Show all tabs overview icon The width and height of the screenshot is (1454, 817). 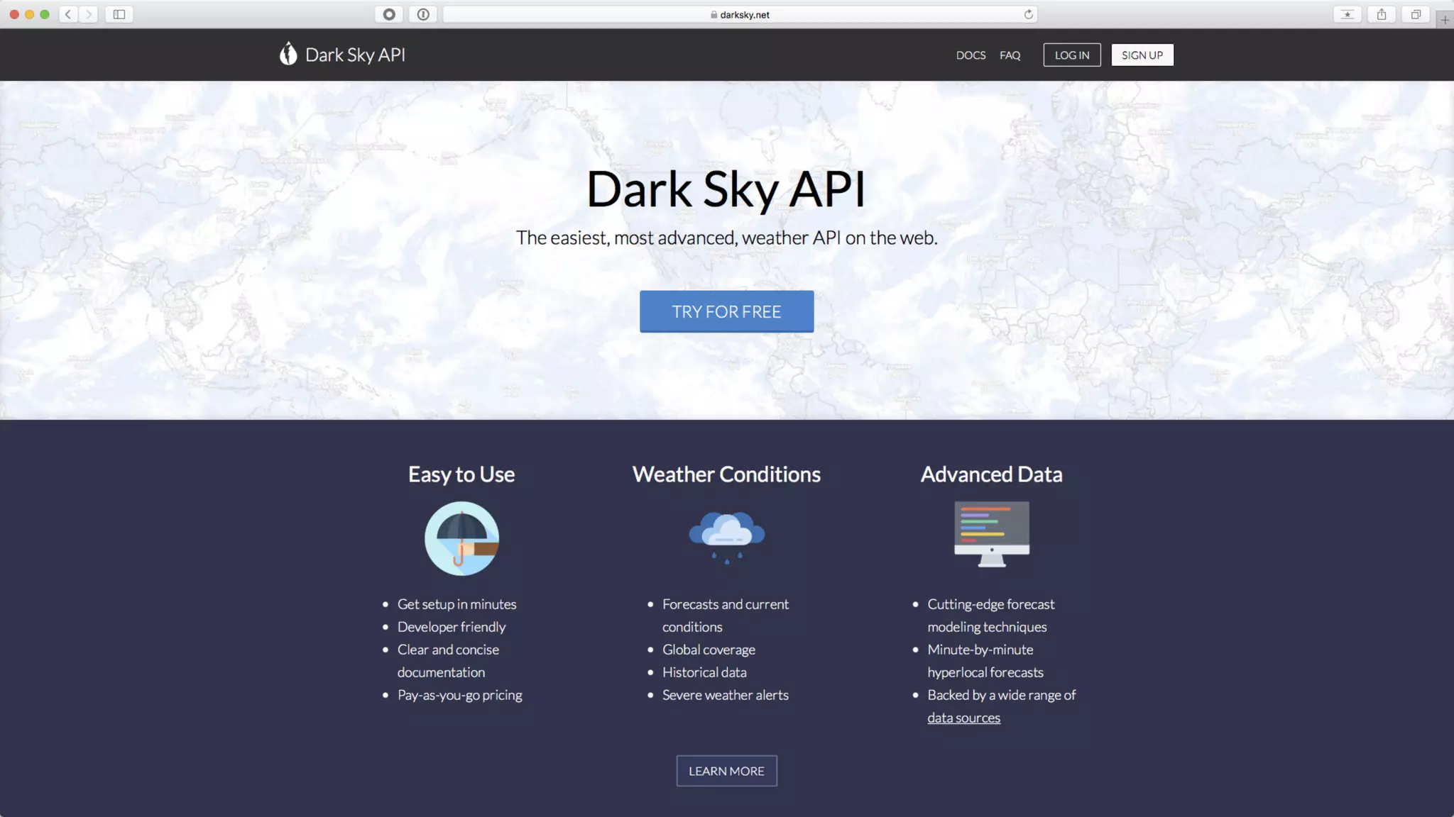(1416, 14)
